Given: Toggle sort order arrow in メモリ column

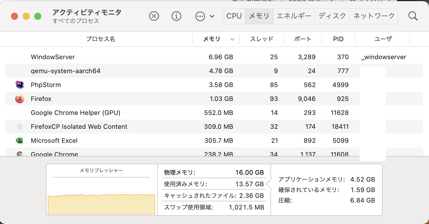Looking at the screenshot, I should pos(232,39).
